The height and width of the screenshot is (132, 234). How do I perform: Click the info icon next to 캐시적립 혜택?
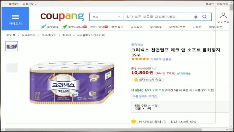point(164,122)
